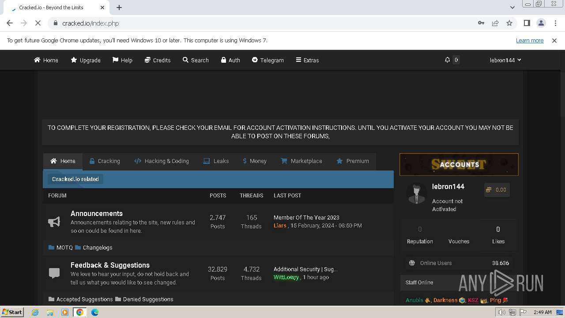
Task: Click the Announcements megaphone icon
Action: point(54,222)
